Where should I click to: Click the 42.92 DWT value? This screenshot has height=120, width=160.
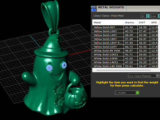[x=143, y=47]
